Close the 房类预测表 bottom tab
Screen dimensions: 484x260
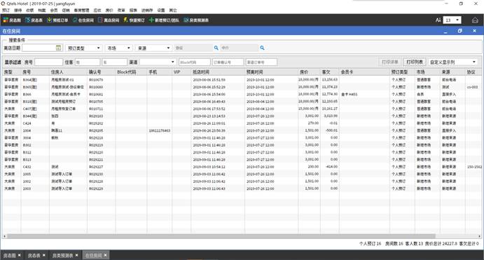(76, 255)
